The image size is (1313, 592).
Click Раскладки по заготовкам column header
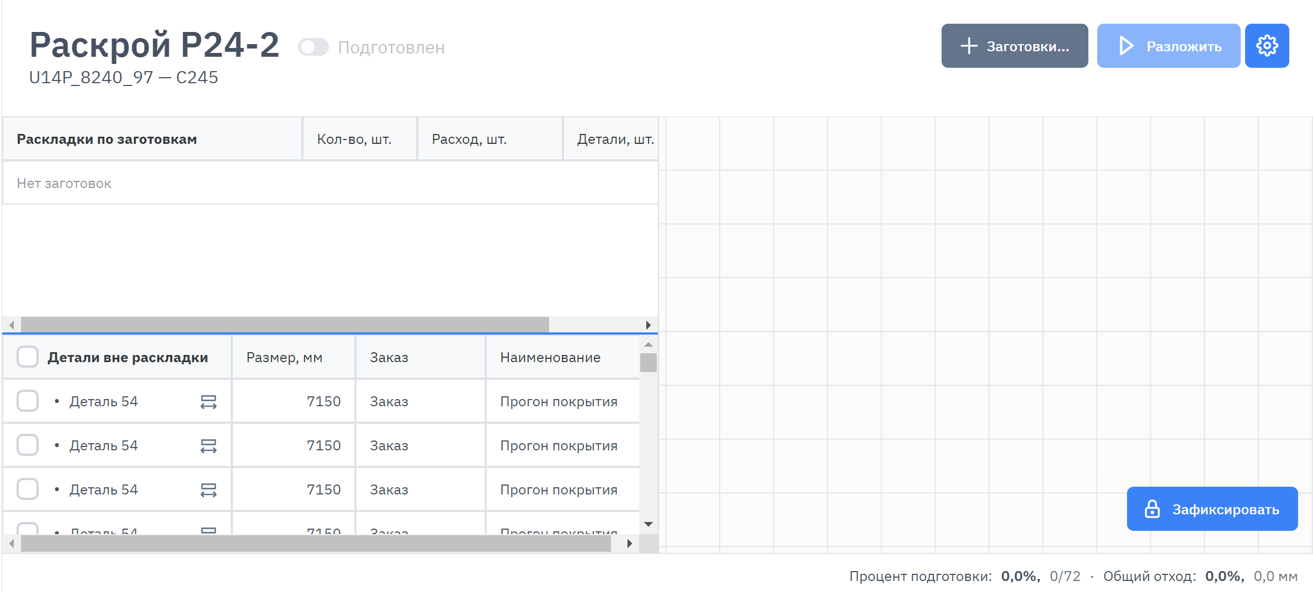(152, 139)
